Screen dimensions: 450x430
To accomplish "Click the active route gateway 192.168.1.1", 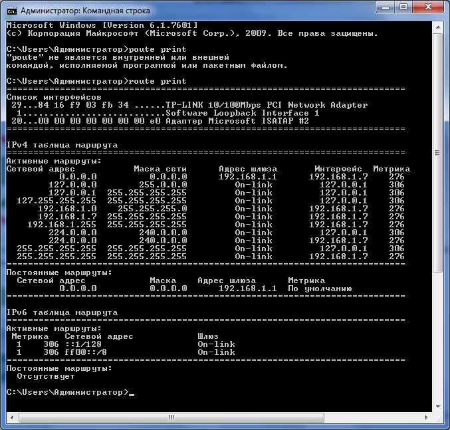I will (248, 177).
